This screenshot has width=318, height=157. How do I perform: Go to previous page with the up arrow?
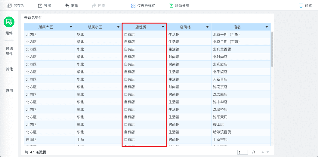coord(263,152)
